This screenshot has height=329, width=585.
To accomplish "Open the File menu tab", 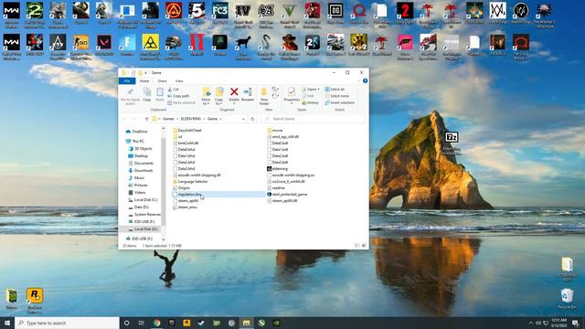I will pyautogui.click(x=127, y=81).
